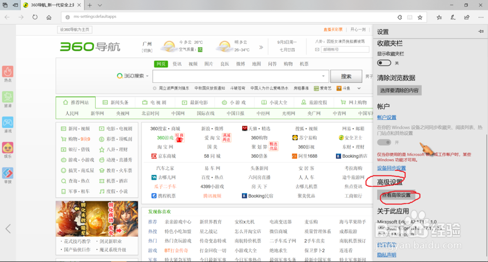Close the 360导航 browser tab
The image size is (488, 262).
79,5
